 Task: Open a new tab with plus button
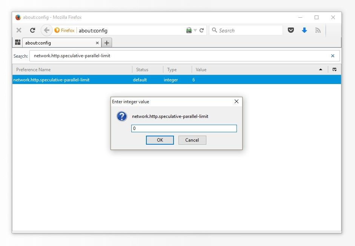(107, 43)
